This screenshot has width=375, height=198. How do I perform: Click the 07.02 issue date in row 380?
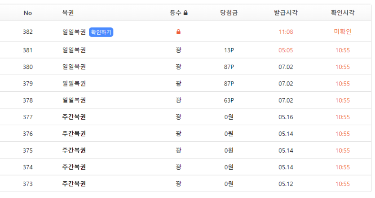pos(286,67)
